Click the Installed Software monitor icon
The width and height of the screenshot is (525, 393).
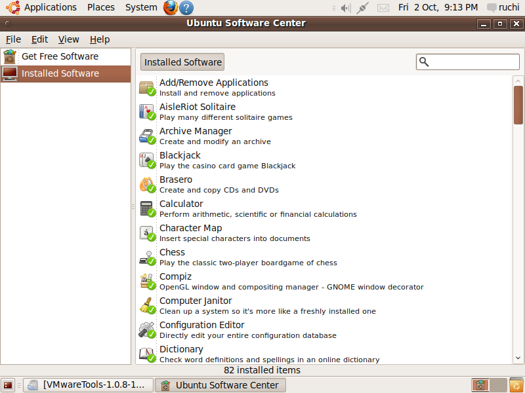coord(10,73)
